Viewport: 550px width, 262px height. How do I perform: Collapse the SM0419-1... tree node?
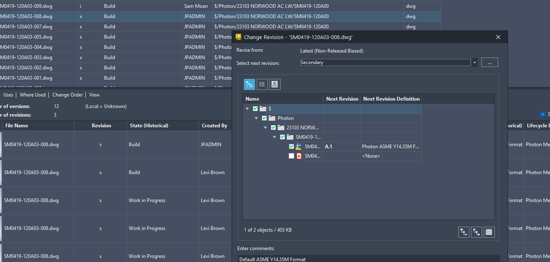click(274, 137)
